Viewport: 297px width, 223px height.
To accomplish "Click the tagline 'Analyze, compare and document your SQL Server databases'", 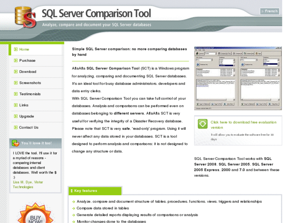I will [96, 25].
